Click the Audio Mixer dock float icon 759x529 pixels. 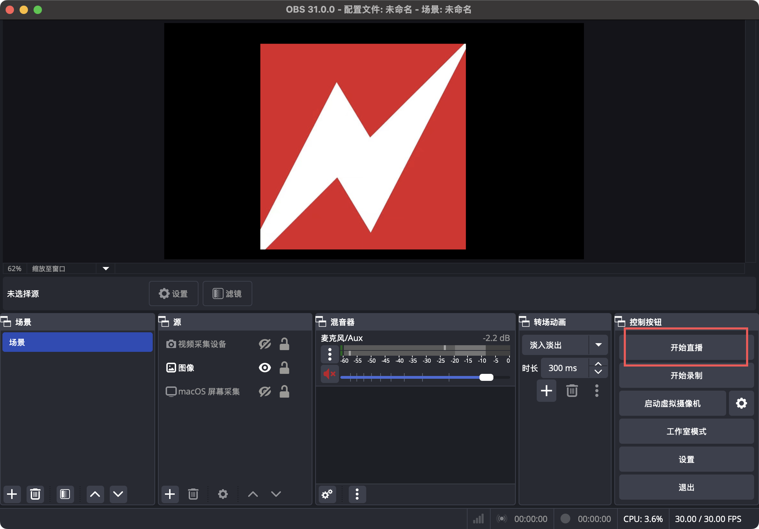coord(321,321)
